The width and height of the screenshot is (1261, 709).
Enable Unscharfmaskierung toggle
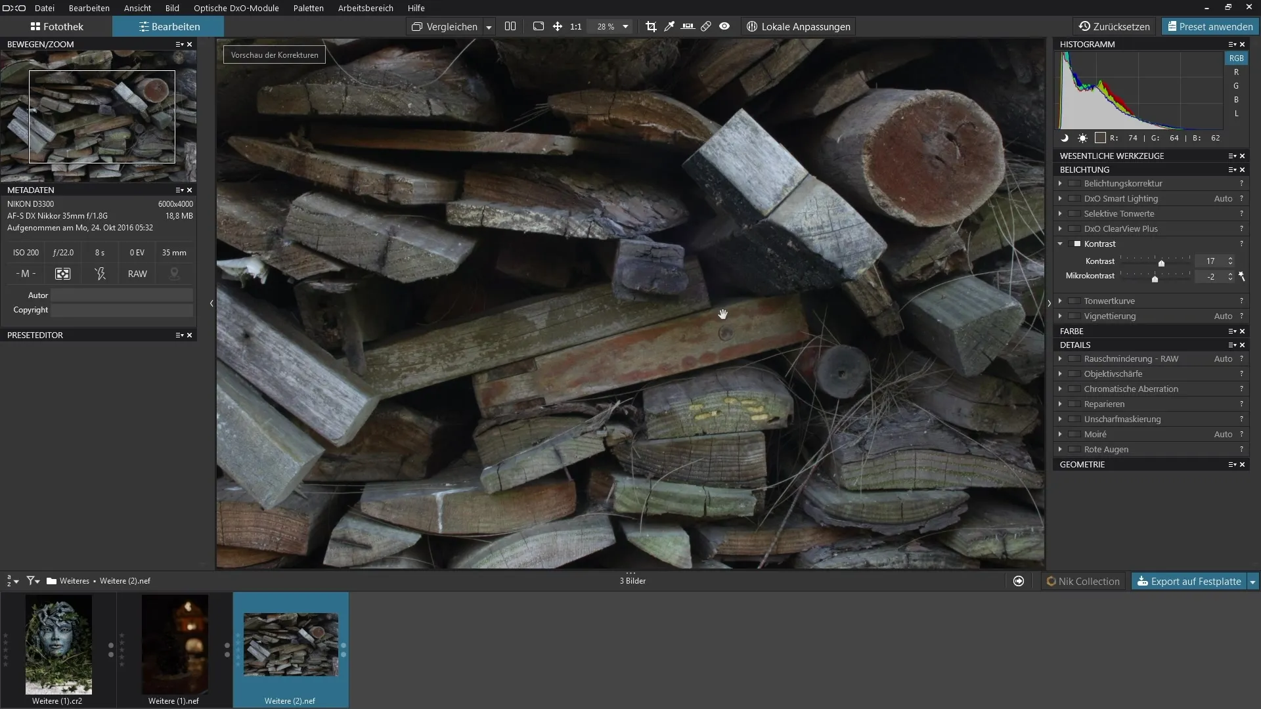point(1074,419)
